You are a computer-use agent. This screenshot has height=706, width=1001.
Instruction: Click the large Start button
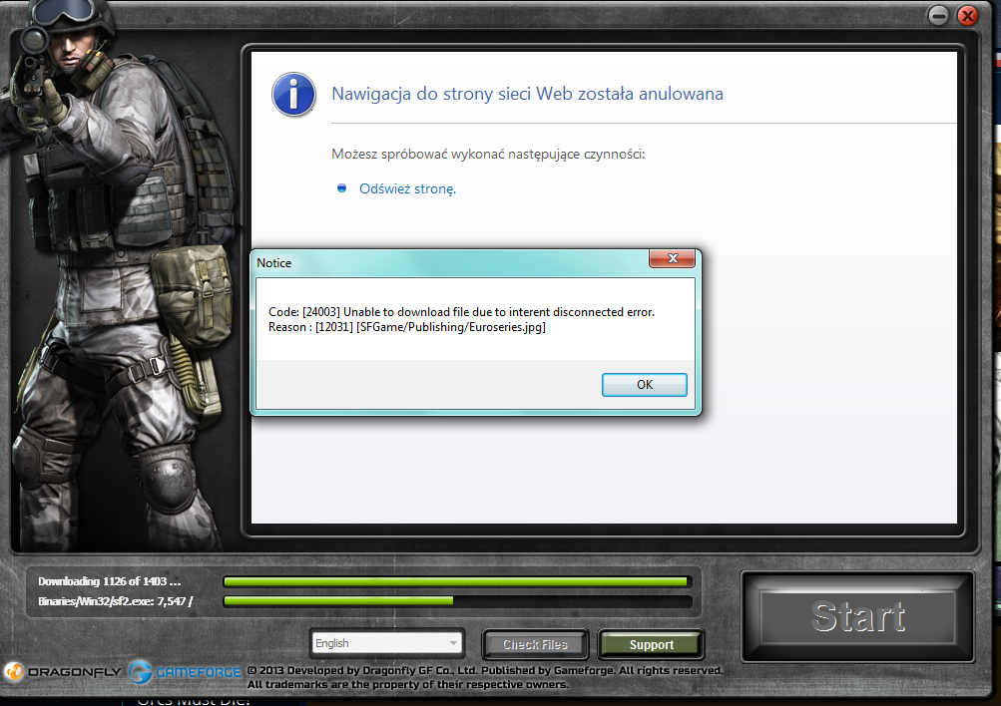click(x=857, y=616)
